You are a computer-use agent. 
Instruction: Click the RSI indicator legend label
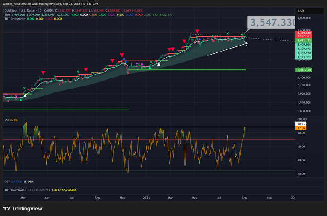coord(6,120)
